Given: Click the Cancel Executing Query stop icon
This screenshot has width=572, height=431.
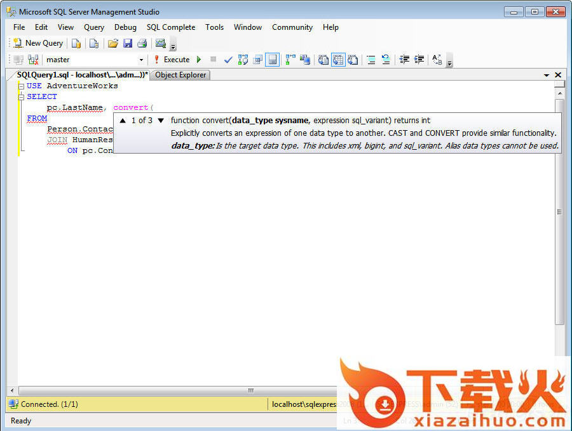Looking at the screenshot, I should pos(214,60).
